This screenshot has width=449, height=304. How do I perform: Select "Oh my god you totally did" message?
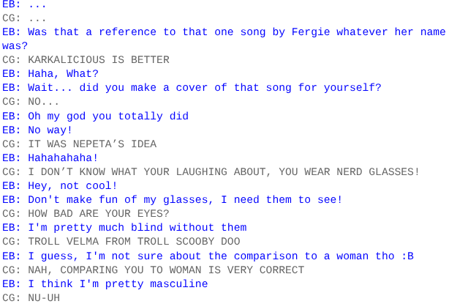tap(95, 116)
